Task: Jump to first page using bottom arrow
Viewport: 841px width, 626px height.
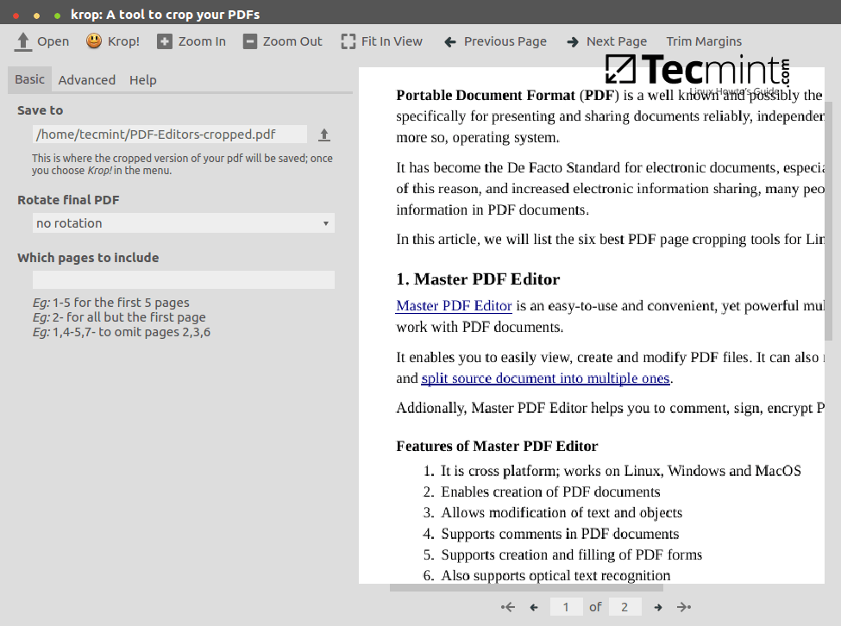Action: [x=508, y=607]
